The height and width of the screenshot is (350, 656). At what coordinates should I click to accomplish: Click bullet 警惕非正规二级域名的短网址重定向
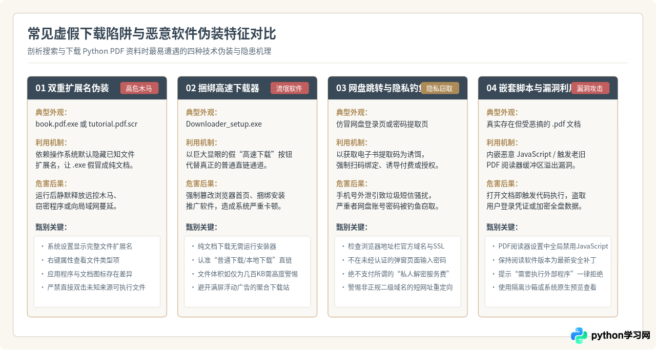(x=400, y=287)
